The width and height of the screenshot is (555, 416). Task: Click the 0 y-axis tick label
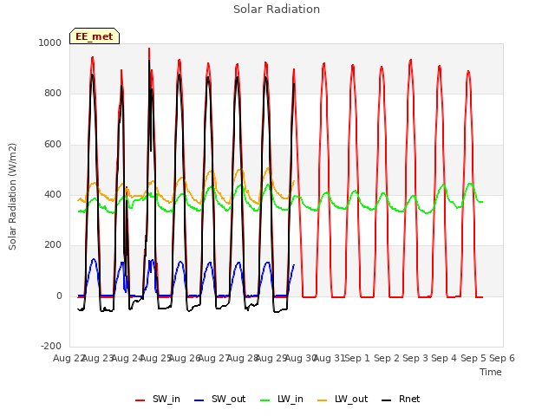[x=59, y=296]
